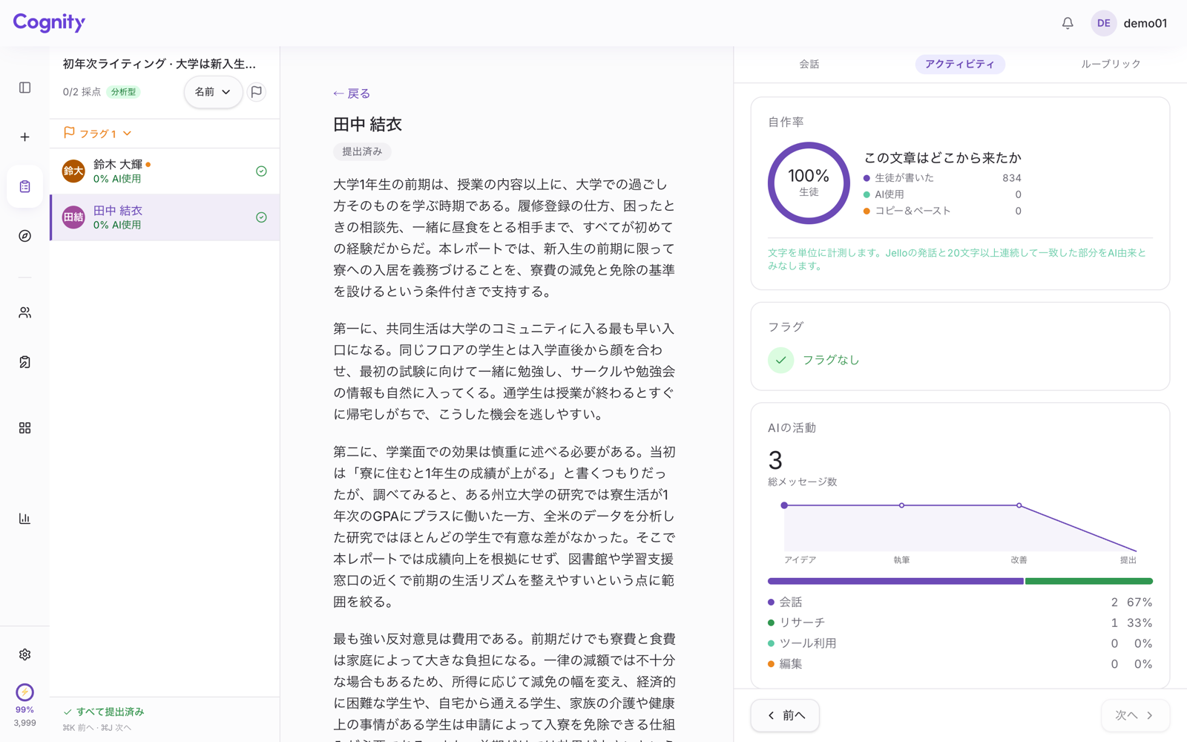Click the 執筆 point on the AI activity chart

pyautogui.click(x=901, y=505)
